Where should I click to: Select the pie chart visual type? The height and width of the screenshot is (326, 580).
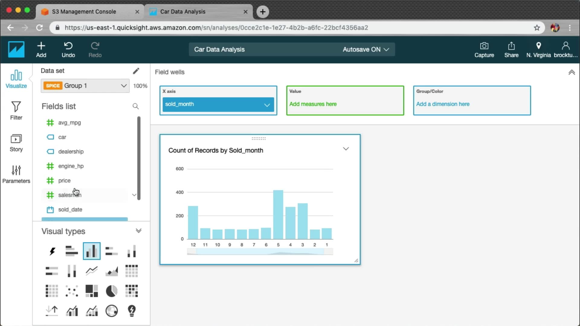(x=111, y=291)
